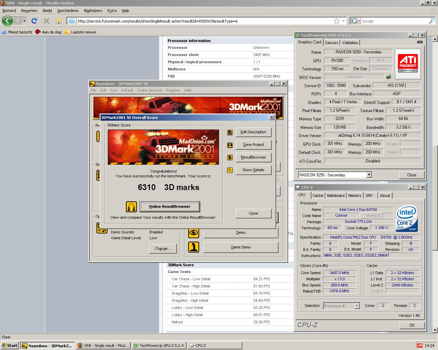Open the Extra menu in Firefox
The image size is (438, 350).
[x=112, y=11]
